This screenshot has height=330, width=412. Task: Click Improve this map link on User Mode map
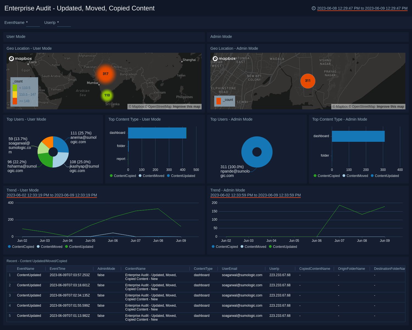[186, 107]
